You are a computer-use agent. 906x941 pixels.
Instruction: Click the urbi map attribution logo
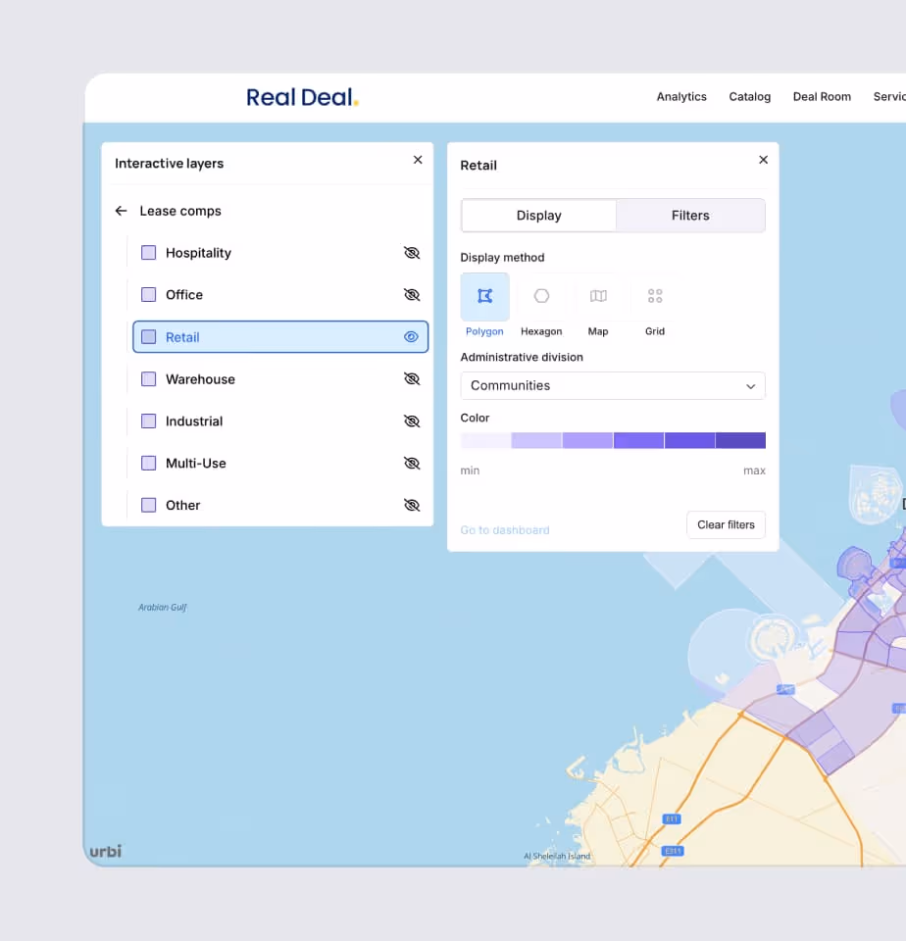[106, 851]
